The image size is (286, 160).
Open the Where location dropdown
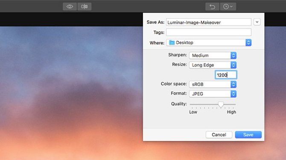click(209, 43)
